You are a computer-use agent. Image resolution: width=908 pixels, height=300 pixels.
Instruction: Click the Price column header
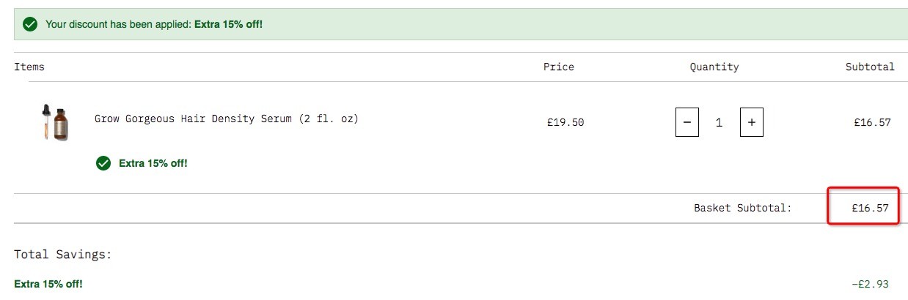pyautogui.click(x=559, y=67)
